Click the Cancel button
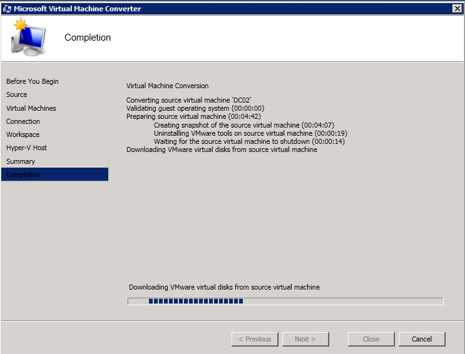465x354 pixels. pos(422,339)
